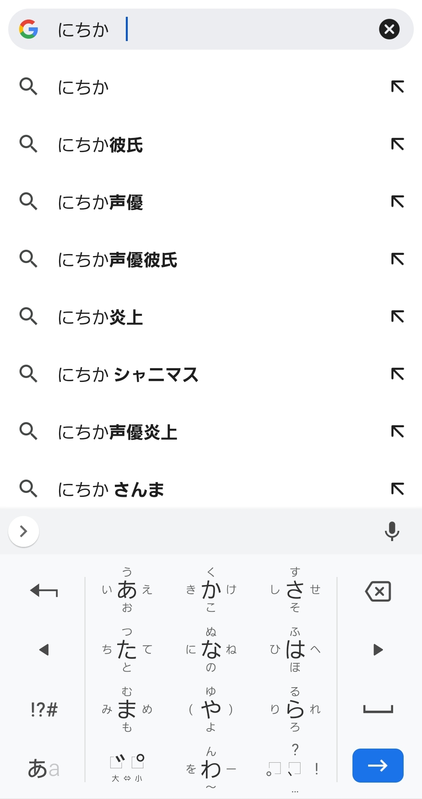
Task: Clear the search text with the X button
Action: point(389,29)
